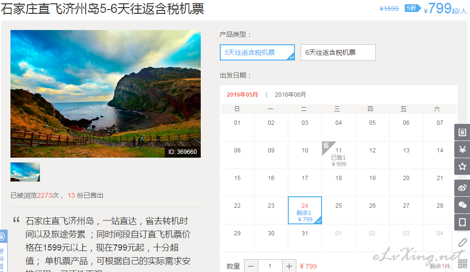This screenshot has height=272, width=470.
Task: Click the star favorite sidebar icon
Action: pos(462,166)
